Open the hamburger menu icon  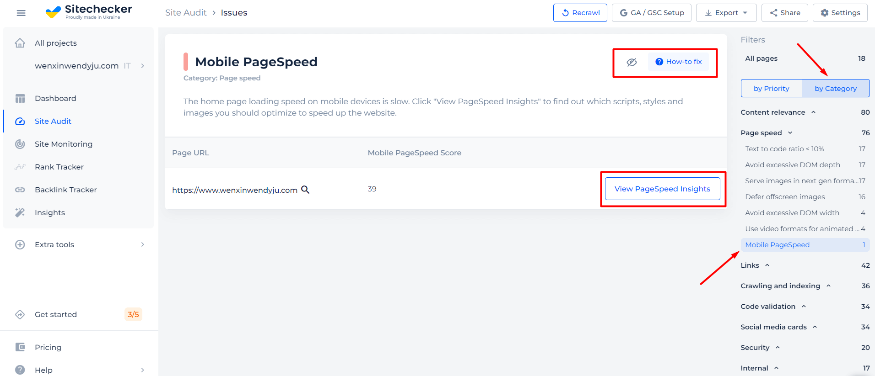click(21, 13)
